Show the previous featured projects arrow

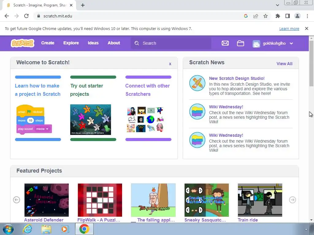pos(17,200)
